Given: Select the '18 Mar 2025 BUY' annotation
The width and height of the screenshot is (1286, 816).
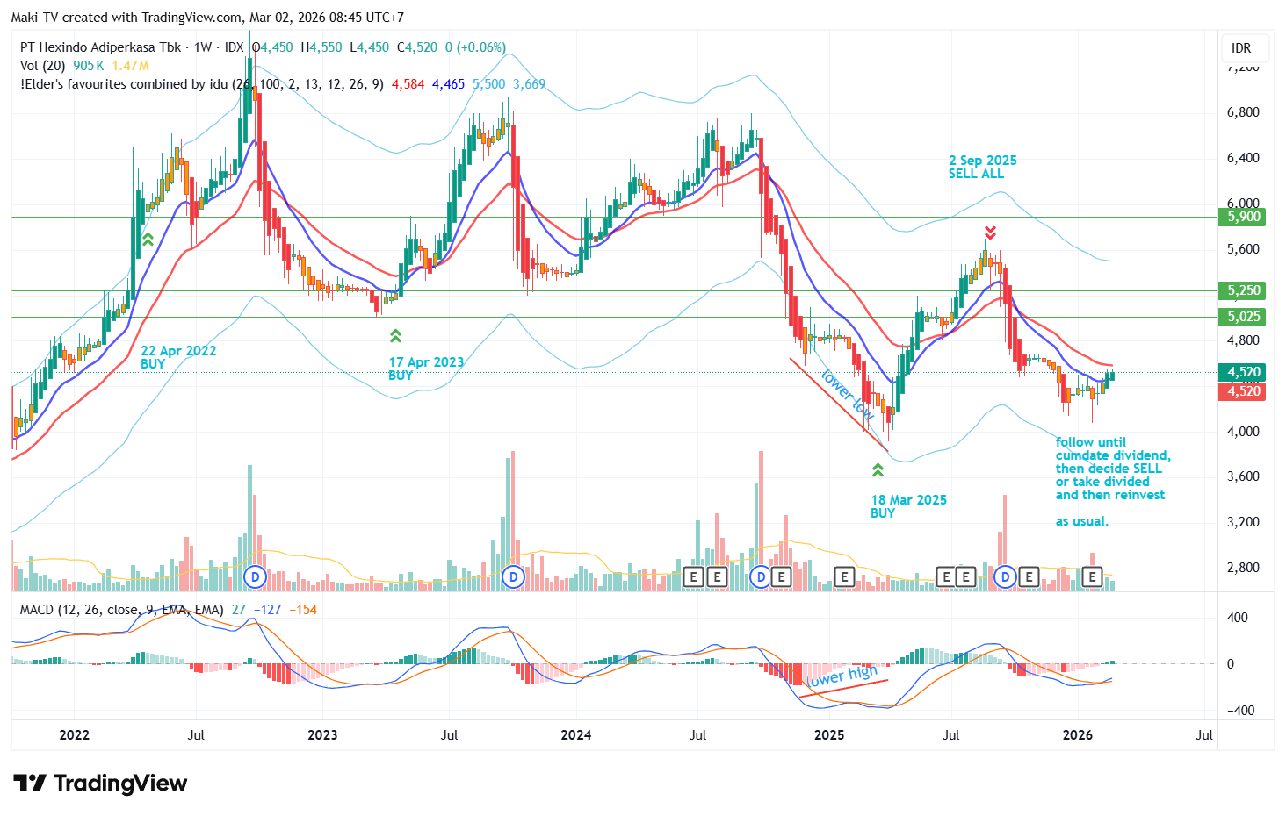Looking at the screenshot, I should pyautogui.click(x=909, y=506).
